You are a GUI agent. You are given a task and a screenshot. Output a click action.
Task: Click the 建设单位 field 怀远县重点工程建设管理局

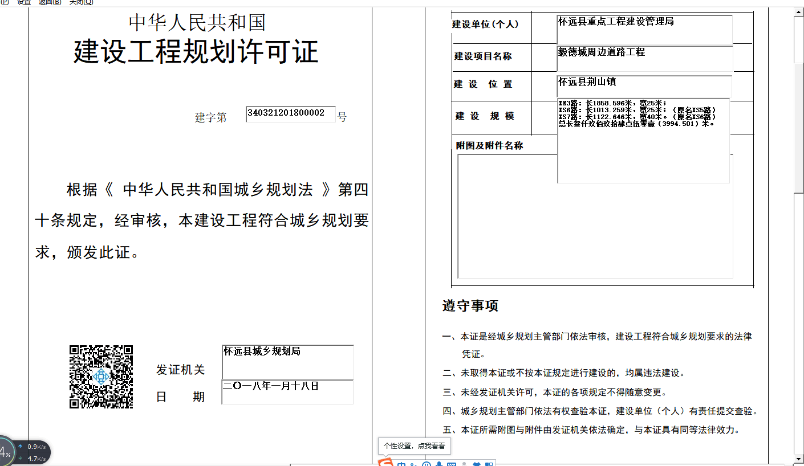[x=645, y=29]
